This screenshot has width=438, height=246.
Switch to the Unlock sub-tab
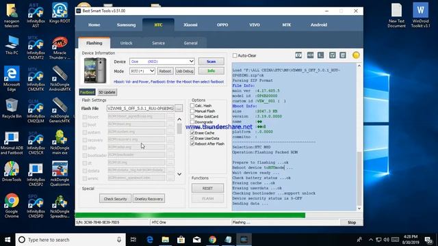pos(126,43)
